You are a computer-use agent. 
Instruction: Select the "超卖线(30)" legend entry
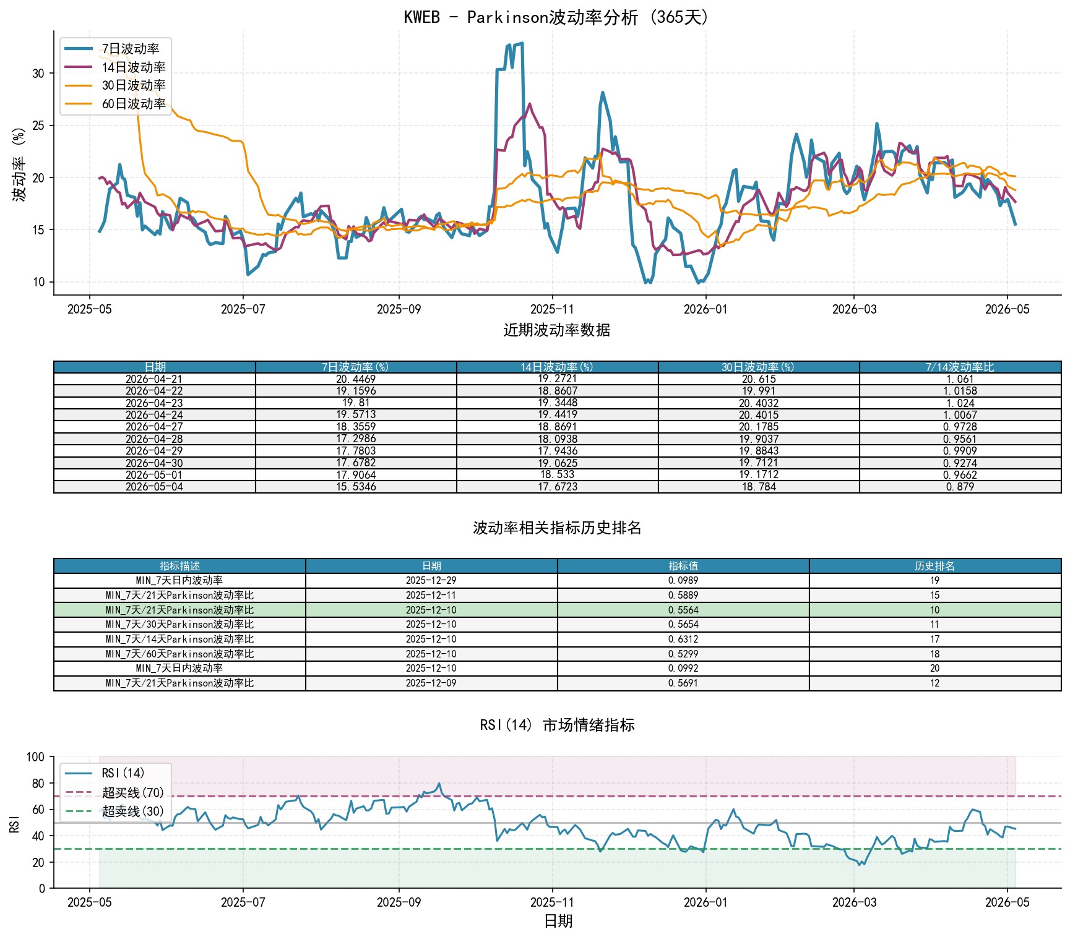(x=115, y=811)
